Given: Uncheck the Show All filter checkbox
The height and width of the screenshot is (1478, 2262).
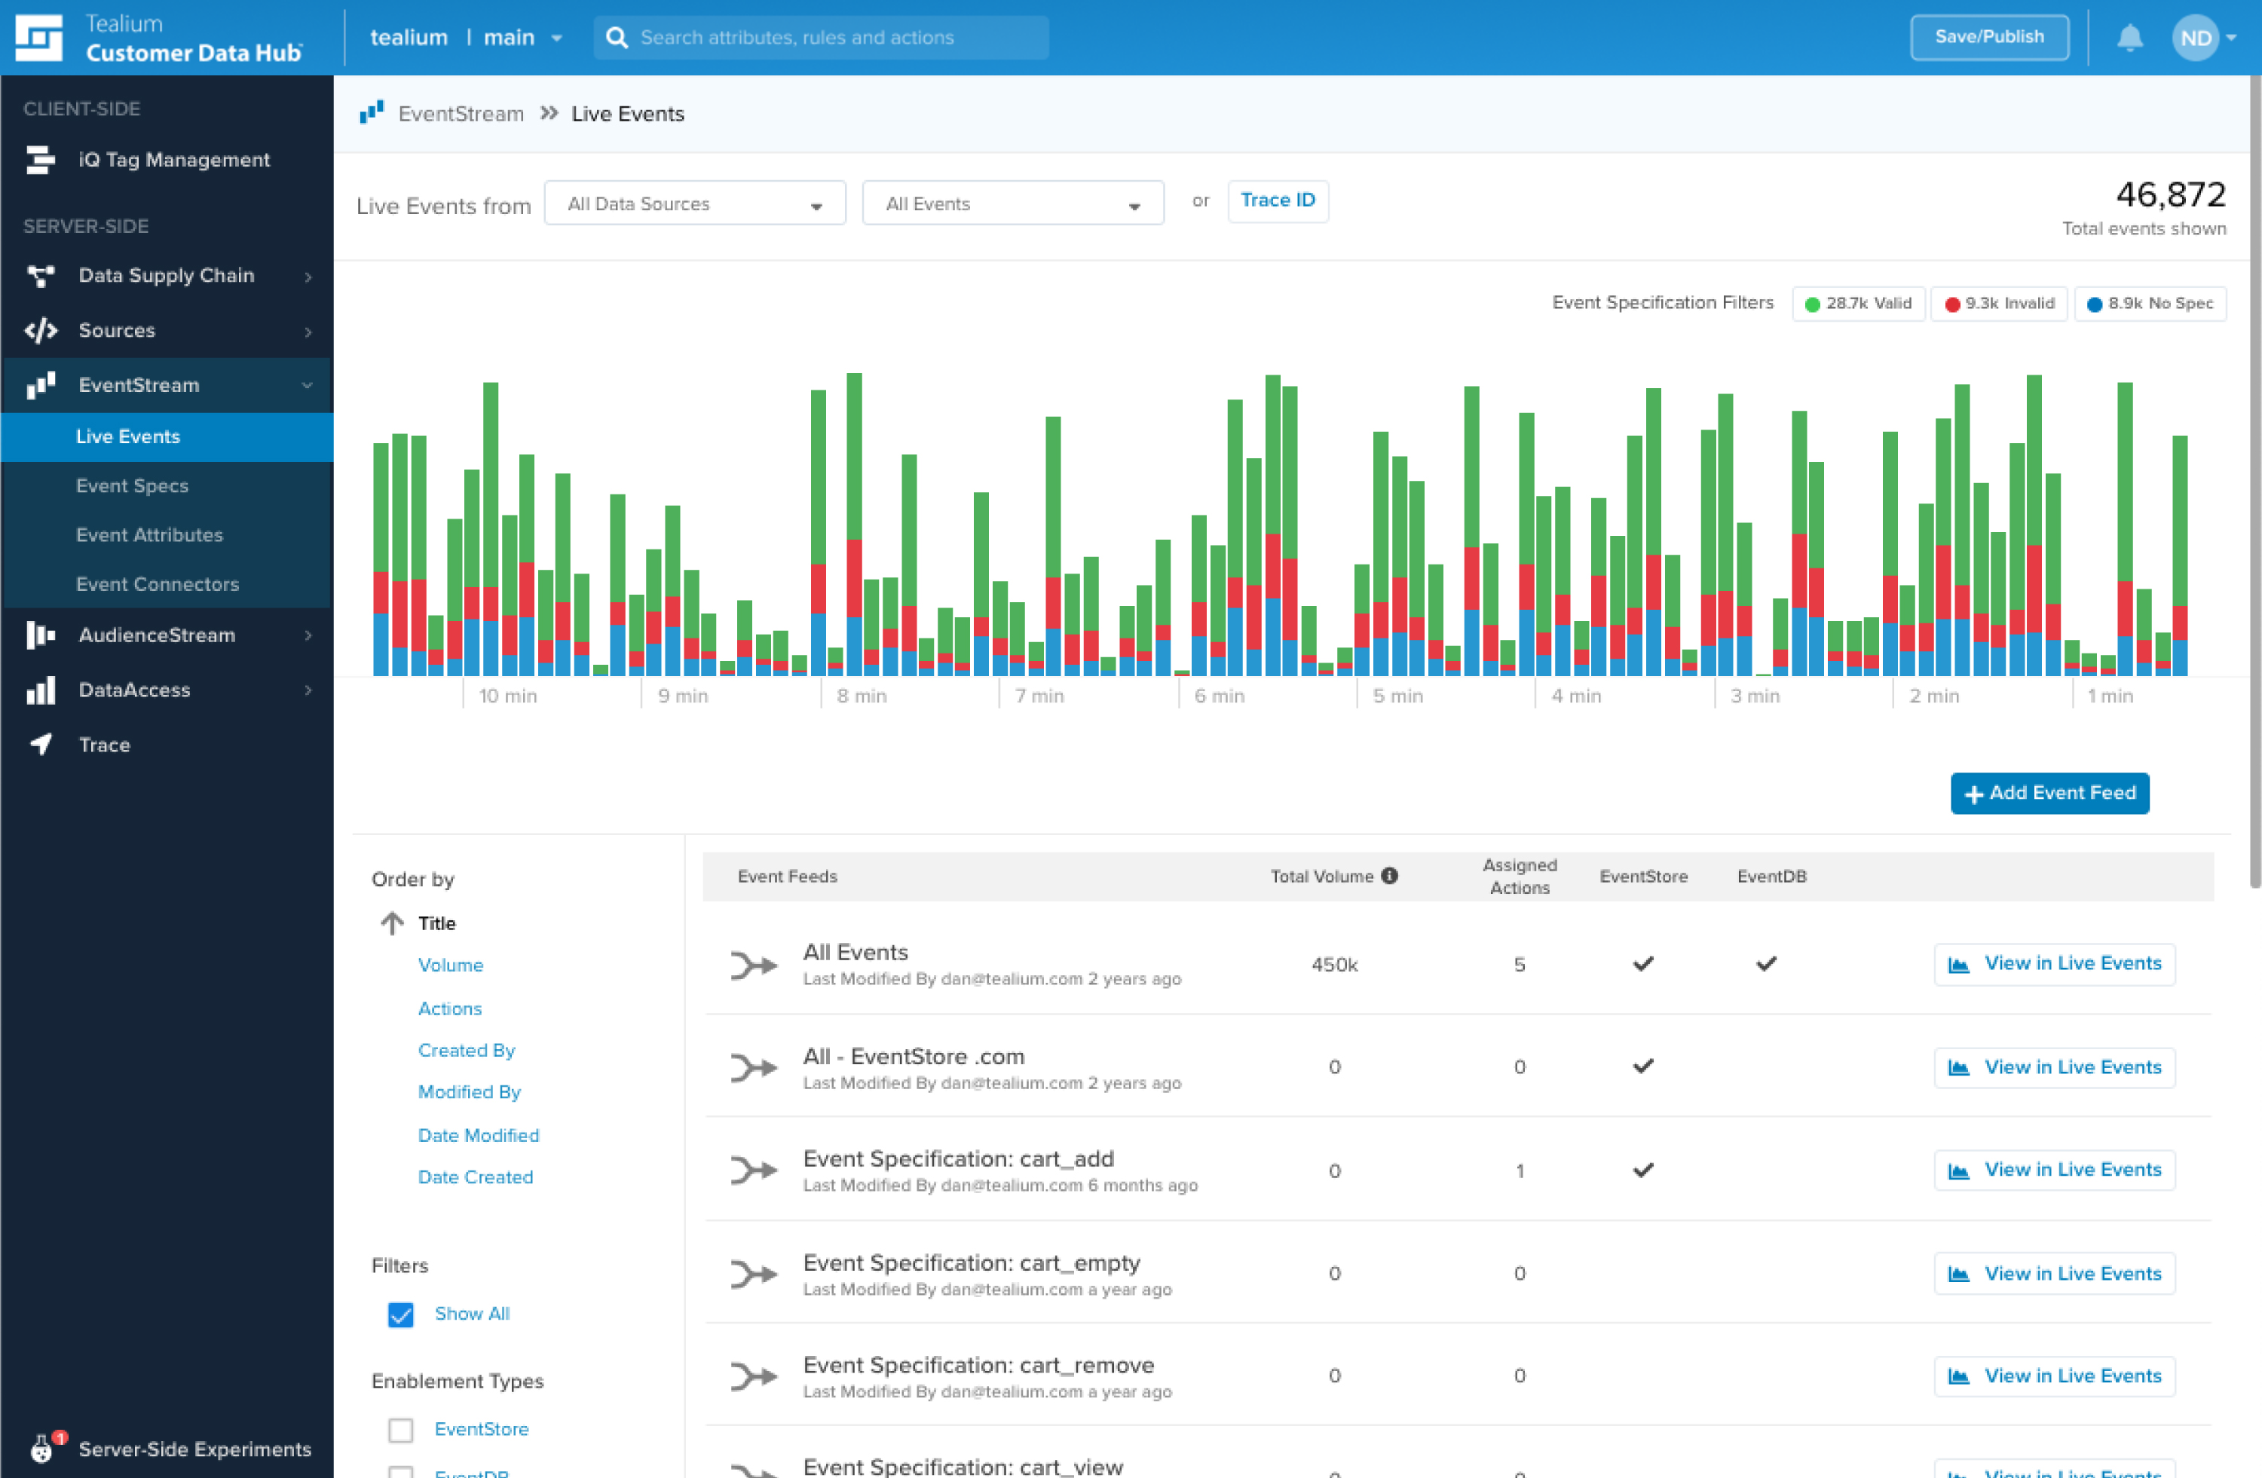Looking at the screenshot, I should click(401, 1314).
